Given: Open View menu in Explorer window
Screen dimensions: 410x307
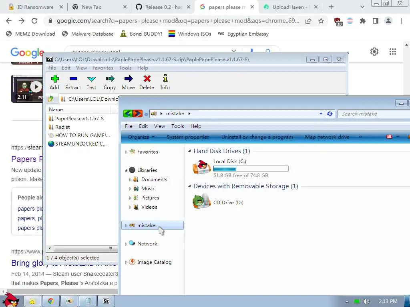Looking at the screenshot, I should [159, 126].
